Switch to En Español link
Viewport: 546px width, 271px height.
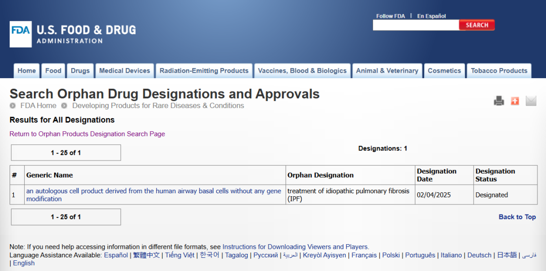pos(431,16)
